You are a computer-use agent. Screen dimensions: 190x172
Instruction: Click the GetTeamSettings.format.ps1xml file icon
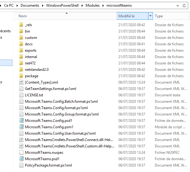pyautogui.click(x=21, y=89)
